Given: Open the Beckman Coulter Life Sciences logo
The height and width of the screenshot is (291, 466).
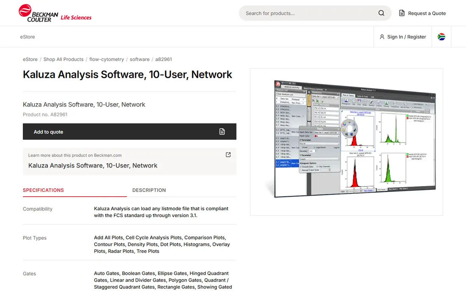Looking at the screenshot, I should pyautogui.click(x=55, y=14).
